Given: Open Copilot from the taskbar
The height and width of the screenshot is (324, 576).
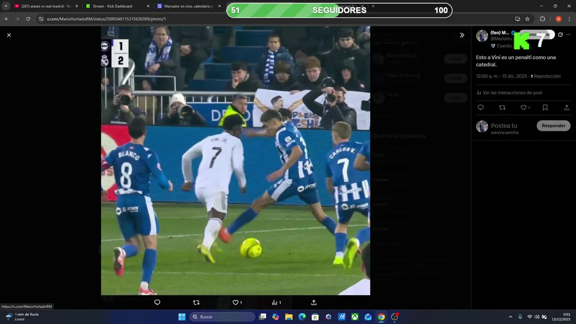Looking at the screenshot, I should [x=276, y=317].
